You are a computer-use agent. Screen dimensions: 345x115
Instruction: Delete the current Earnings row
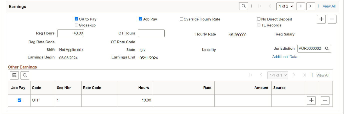coord(332,19)
